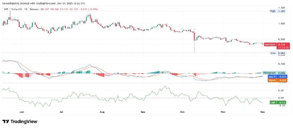Click the Nov label on time axis
293x128 pixels.
point(223,112)
